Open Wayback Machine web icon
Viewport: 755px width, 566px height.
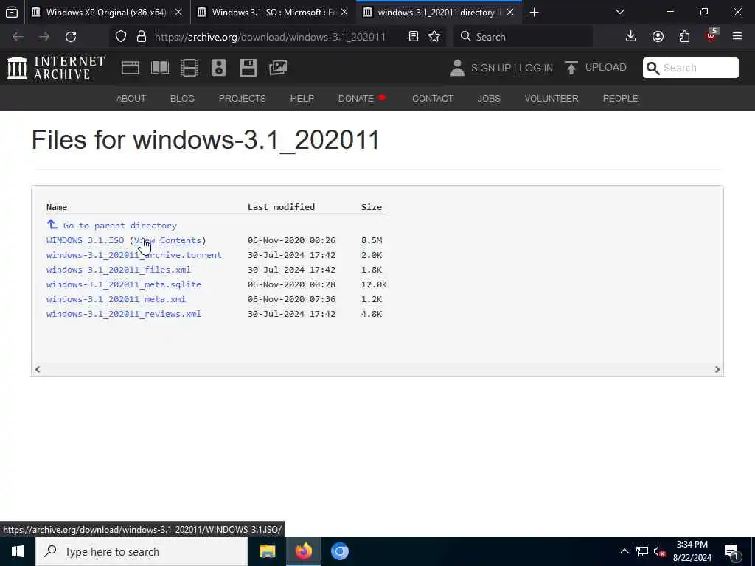[131, 68]
